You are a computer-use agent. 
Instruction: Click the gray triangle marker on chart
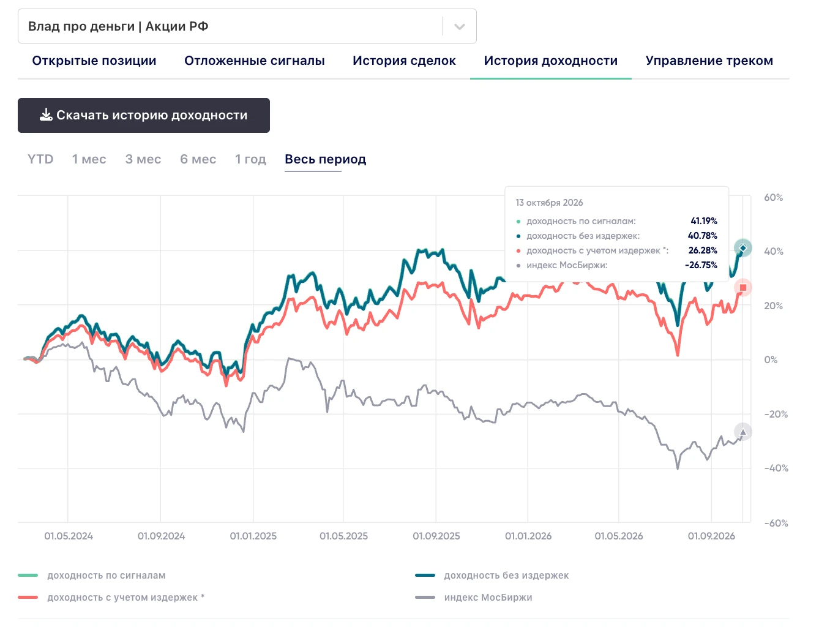pos(743,432)
